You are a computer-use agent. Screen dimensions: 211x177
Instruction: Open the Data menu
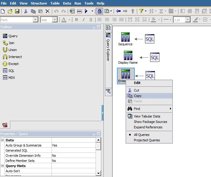[x=67, y=3]
